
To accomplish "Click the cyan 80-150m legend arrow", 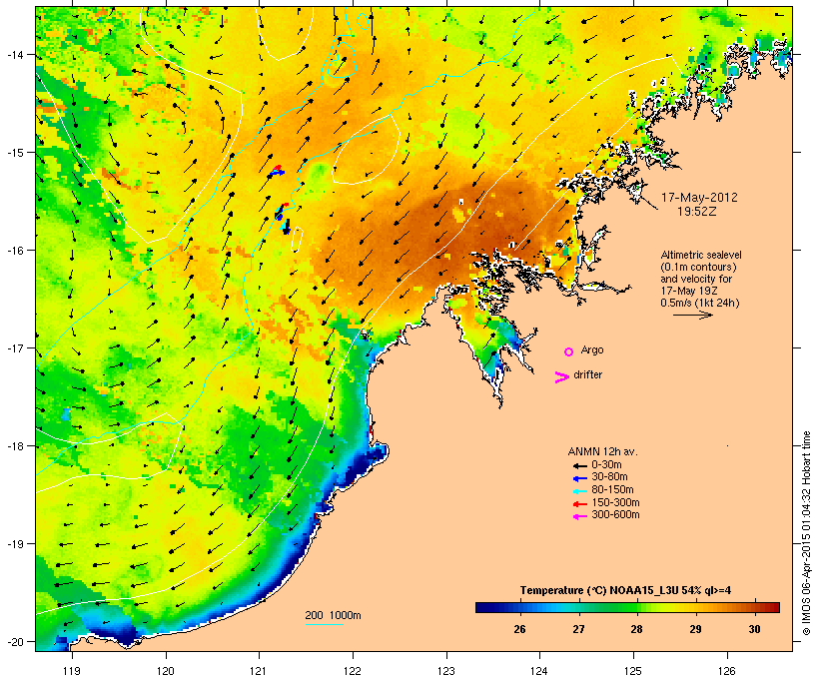I will 579,491.
